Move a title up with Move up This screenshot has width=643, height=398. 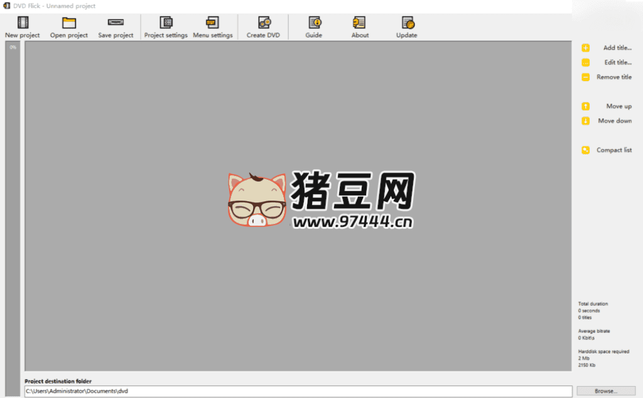point(586,106)
